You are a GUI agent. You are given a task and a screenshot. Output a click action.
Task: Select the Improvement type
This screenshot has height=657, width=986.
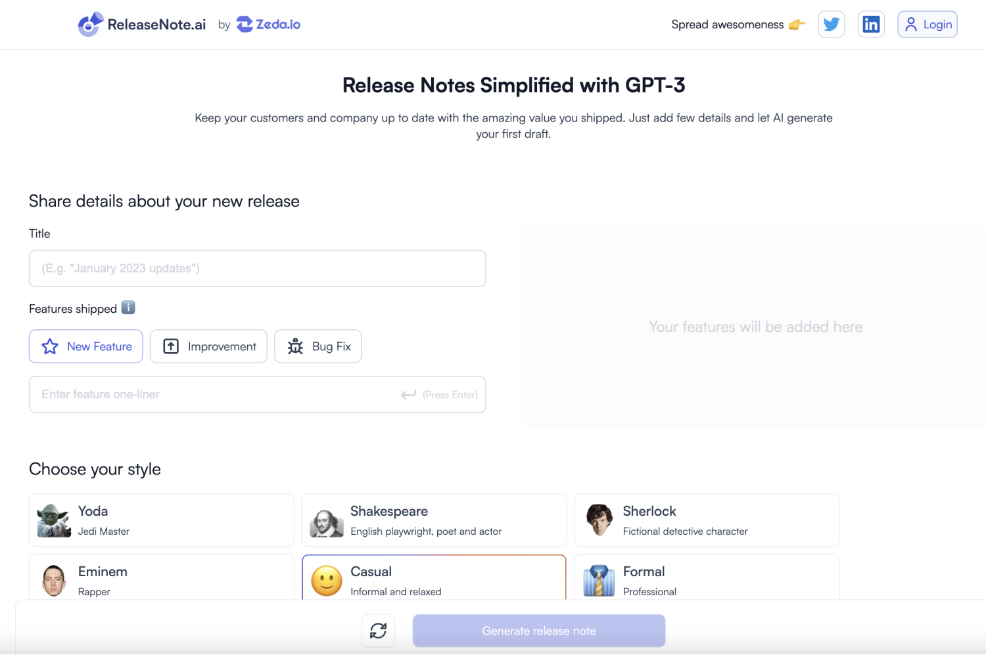(x=208, y=346)
